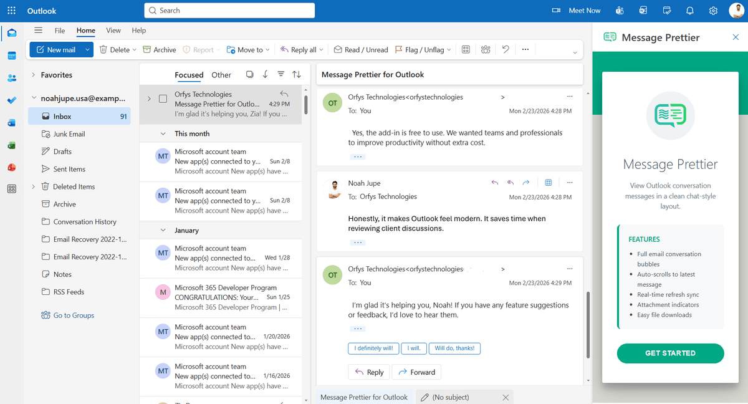
Task: Click Apps icon in Noah Jupe message header
Action: tap(549, 183)
